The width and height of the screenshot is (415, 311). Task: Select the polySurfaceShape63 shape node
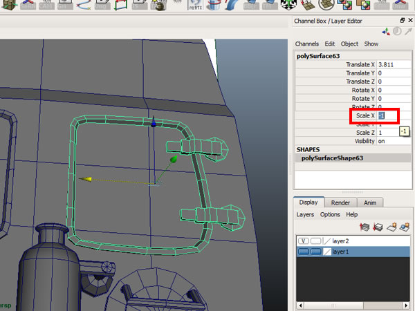(x=333, y=158)
